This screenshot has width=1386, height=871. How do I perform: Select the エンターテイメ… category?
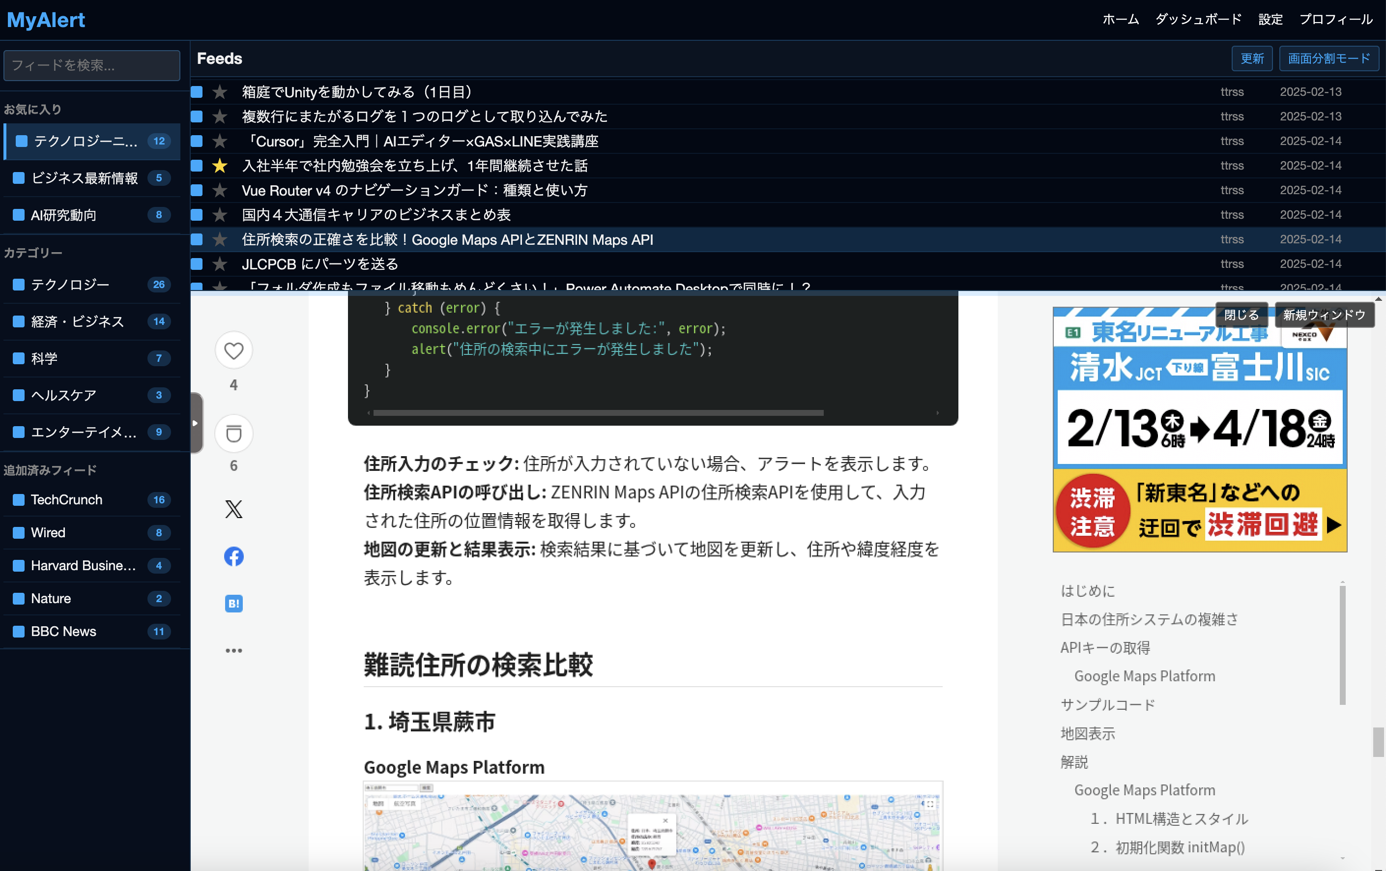(92, 432)
